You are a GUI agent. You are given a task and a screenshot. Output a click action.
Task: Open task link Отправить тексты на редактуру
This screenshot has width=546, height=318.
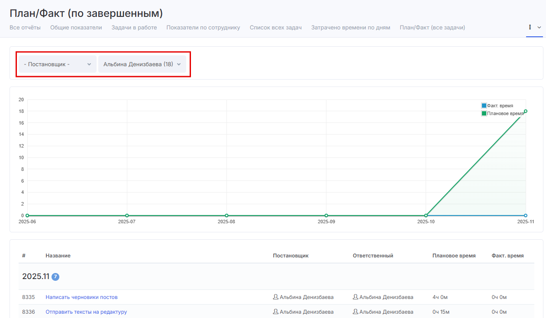pyautogui.click(x=86, y=312)
